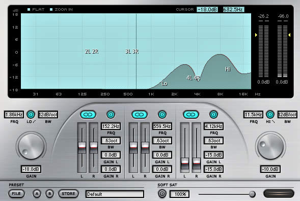Toggle power for 559.5Hz band
300x201 pixels.
[x=162, y=115]
